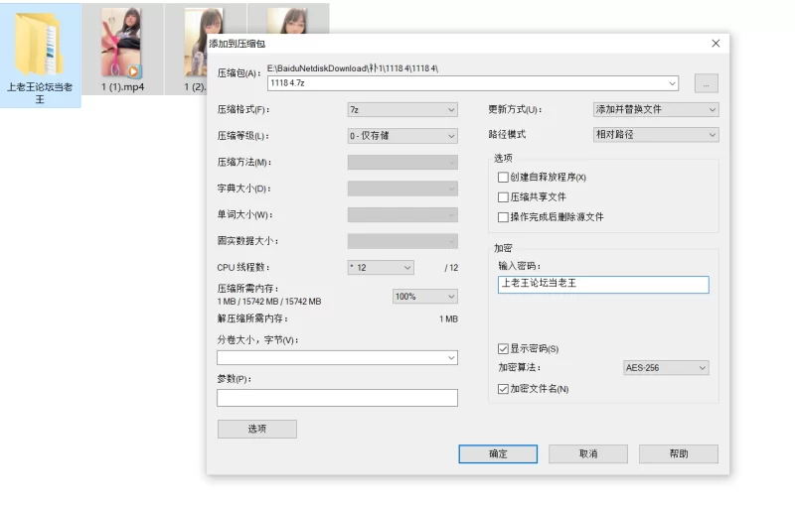Enable 创建自释放程序 checkbox
This screenshot has width=795, height=508.
click(x=503, y=177)
